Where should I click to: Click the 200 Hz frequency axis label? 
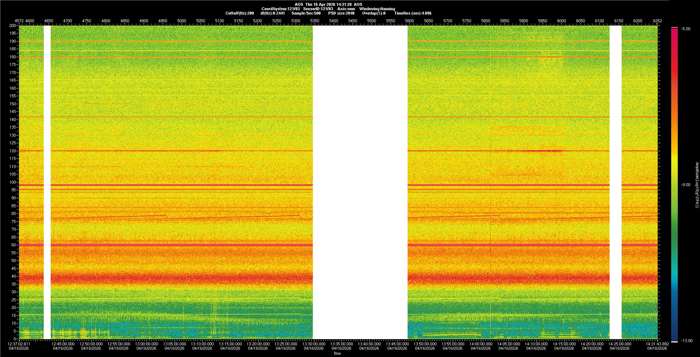[x=13, y=25]
